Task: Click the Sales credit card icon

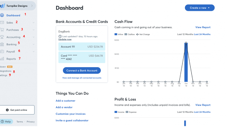Action: click(x=2, y=23)
